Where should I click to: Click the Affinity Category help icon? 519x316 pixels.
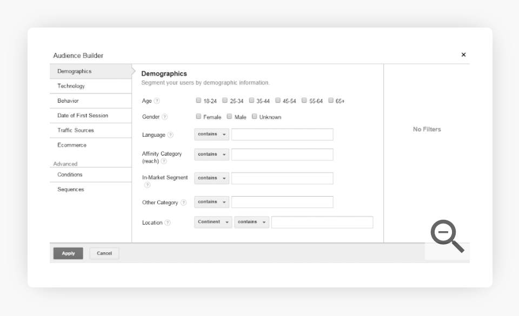coord(164,161)
